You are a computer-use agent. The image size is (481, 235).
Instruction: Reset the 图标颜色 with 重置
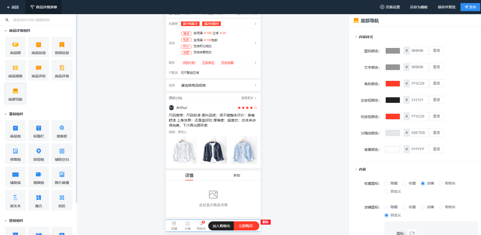[437, 51]
